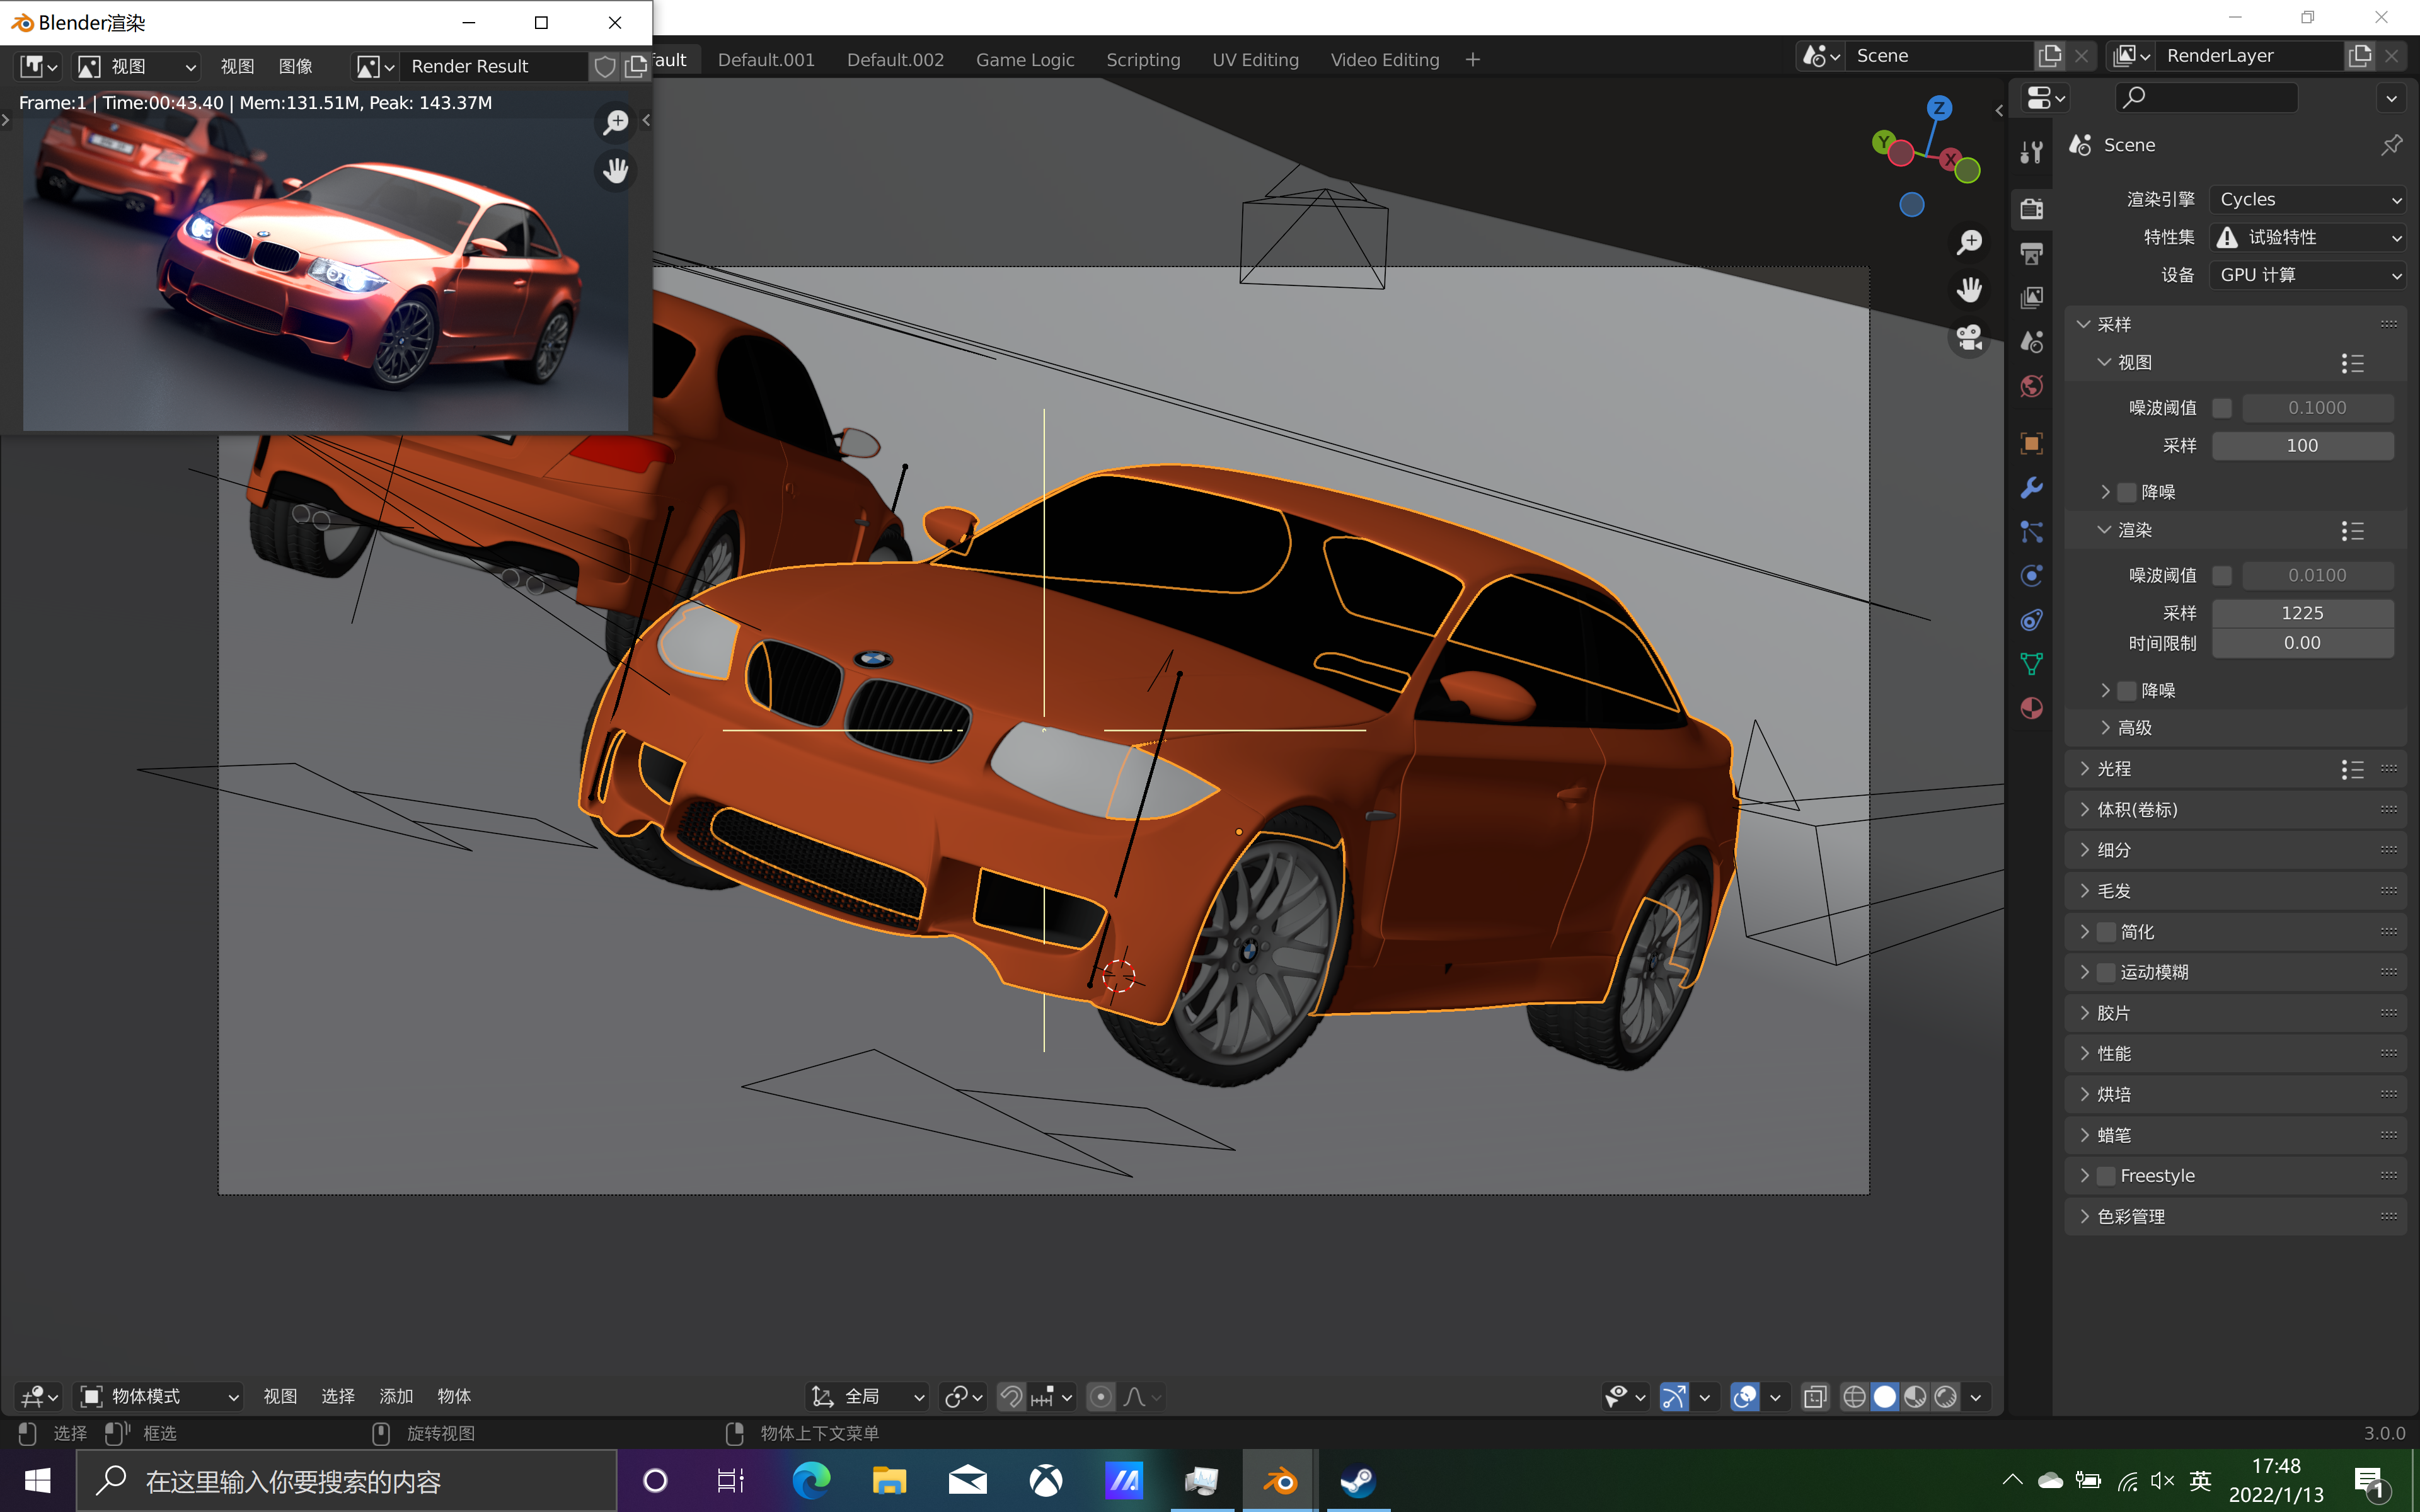The image size is (2420, 1512).
Task: Switch to the UV Editing workspace tab
Action: [1255, 60]
